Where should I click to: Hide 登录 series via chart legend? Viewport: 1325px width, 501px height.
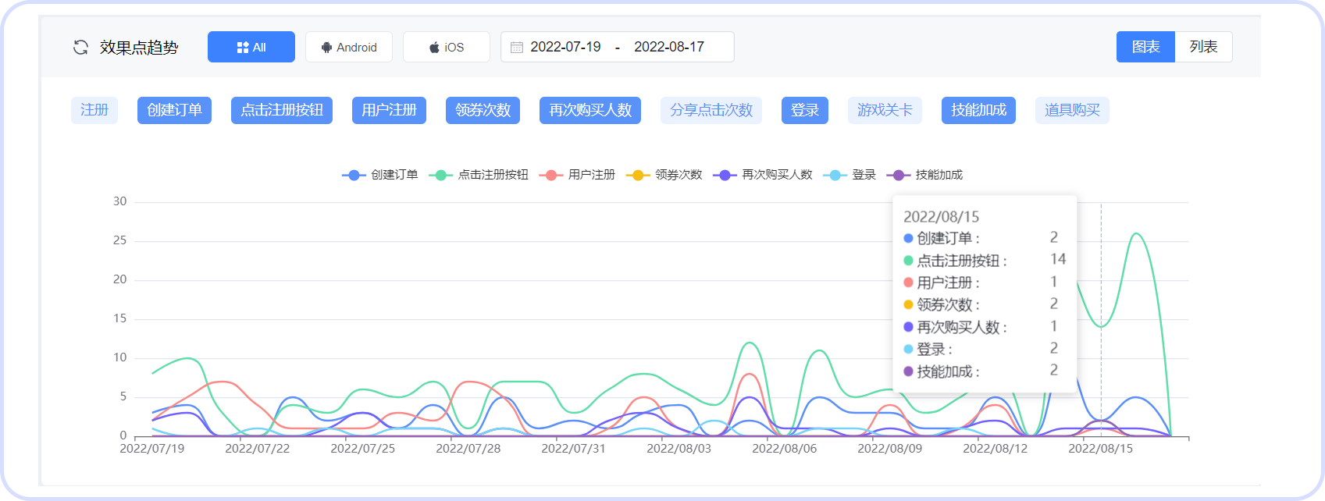(849, 175)
